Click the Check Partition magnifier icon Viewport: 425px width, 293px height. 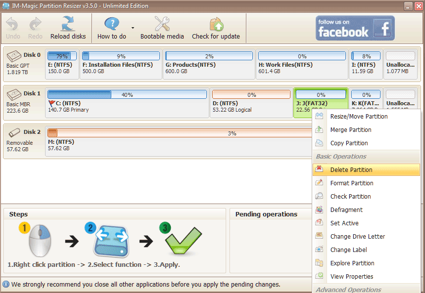(x=319, y=196)
